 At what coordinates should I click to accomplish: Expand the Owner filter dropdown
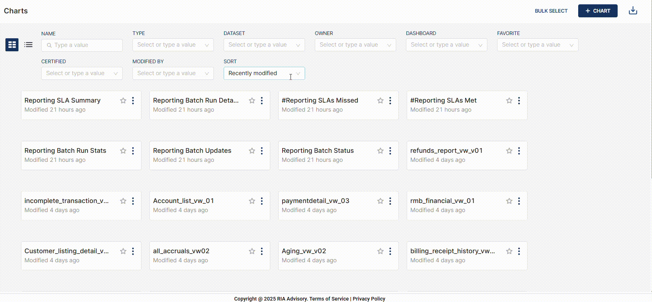[355, 45]
